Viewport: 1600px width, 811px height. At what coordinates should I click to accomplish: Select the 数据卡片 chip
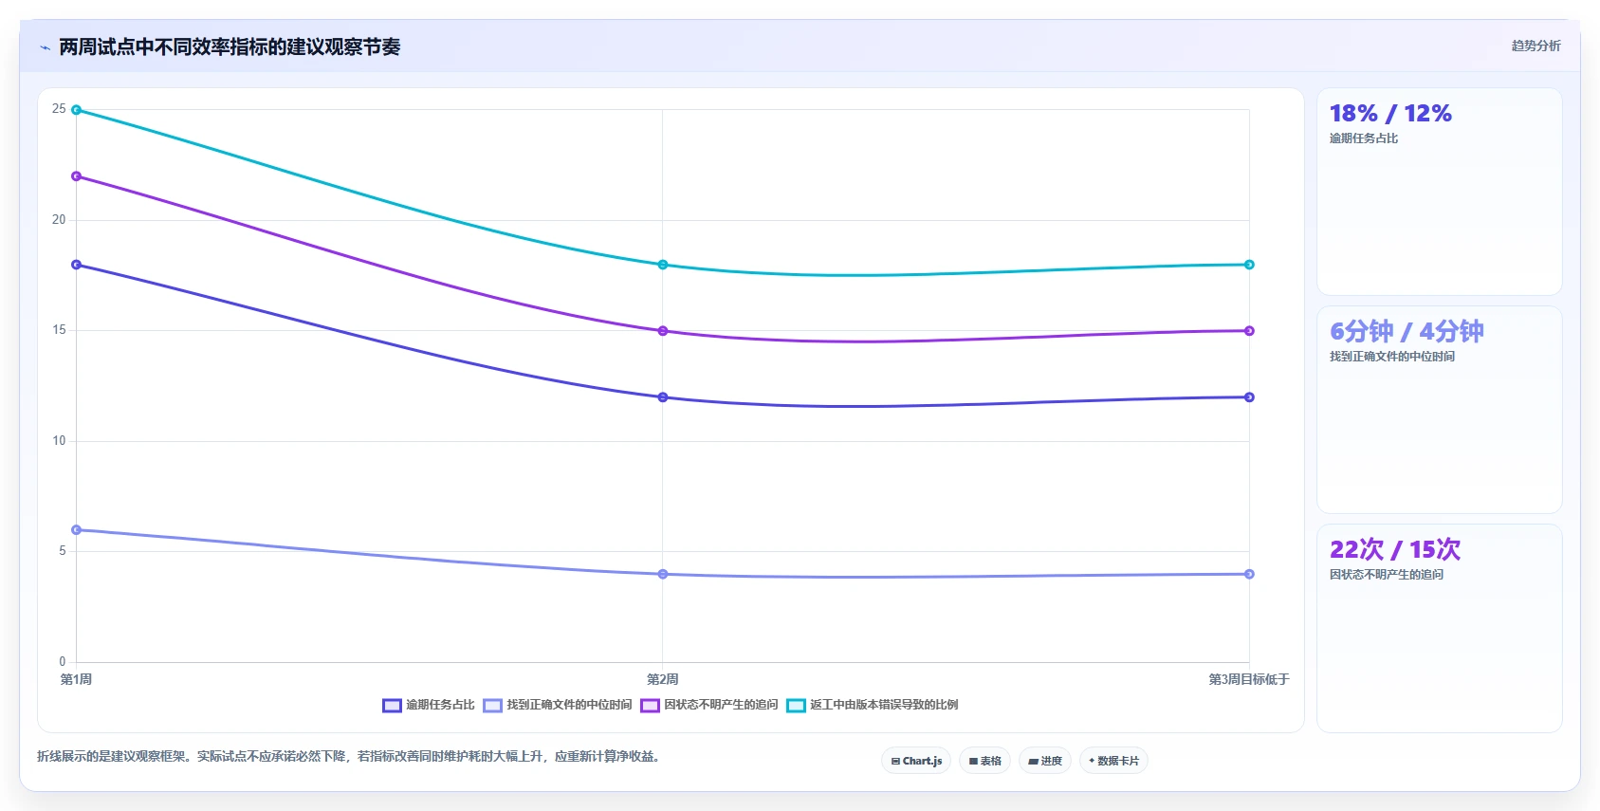pos(1113,761)
